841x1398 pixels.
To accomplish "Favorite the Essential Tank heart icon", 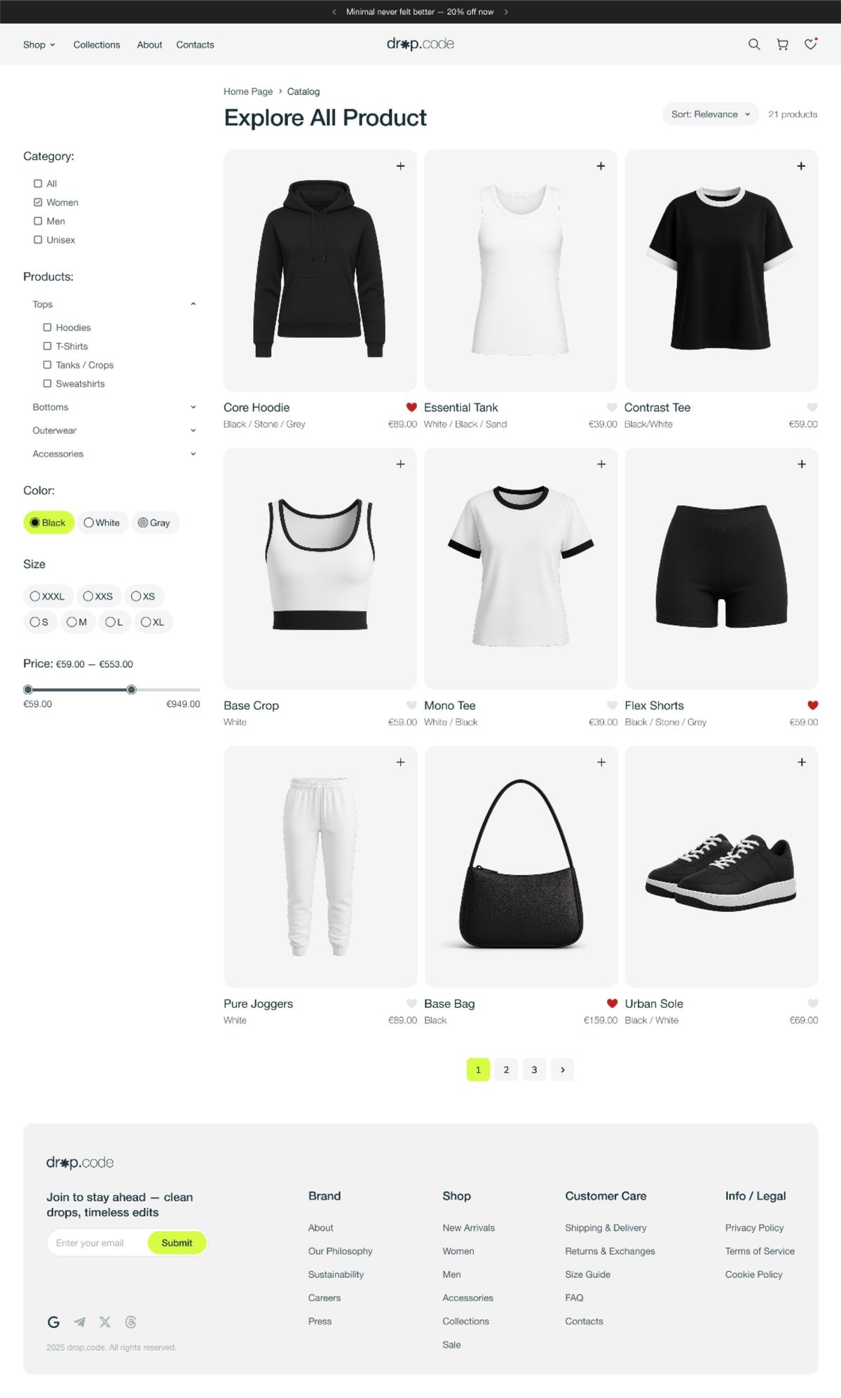I will pyautogui.click(x=612, y=408).
